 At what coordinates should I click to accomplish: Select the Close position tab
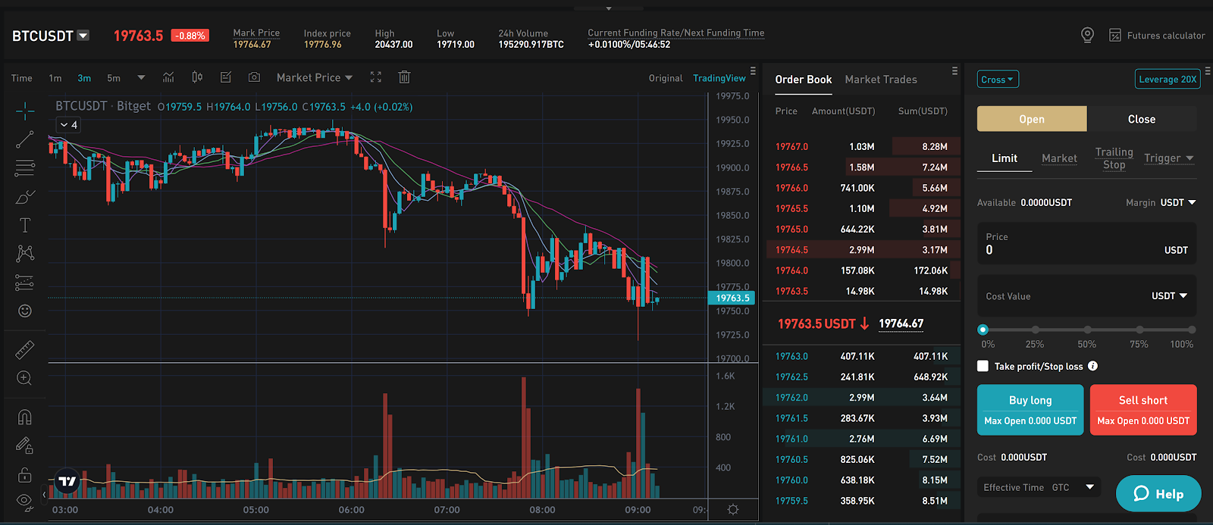tap(1142, 119)
